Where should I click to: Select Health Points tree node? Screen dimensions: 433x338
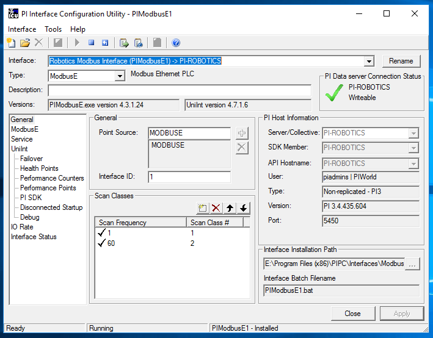coord(39,168)
